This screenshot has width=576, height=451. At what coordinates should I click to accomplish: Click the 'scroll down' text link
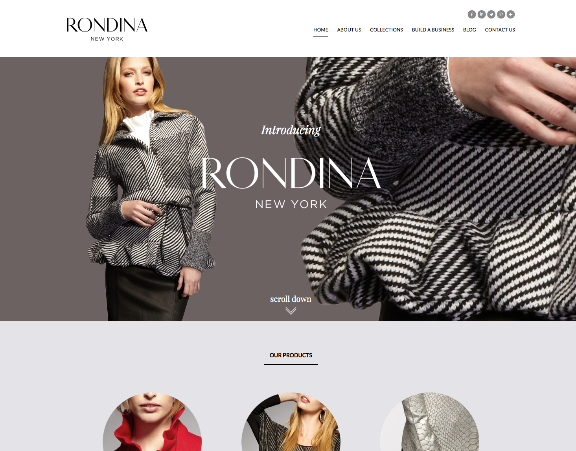[x=291, y=299]
